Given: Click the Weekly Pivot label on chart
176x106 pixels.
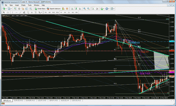Looking at the screenshot, I should 134,43.
